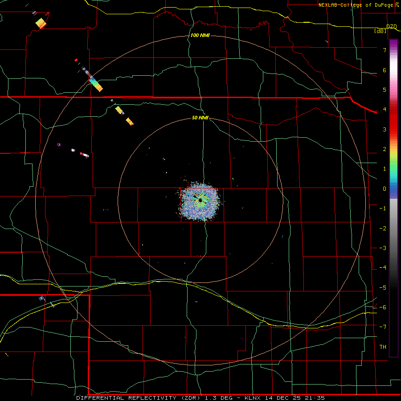Click the KLNX station identifier

(253, 398)
